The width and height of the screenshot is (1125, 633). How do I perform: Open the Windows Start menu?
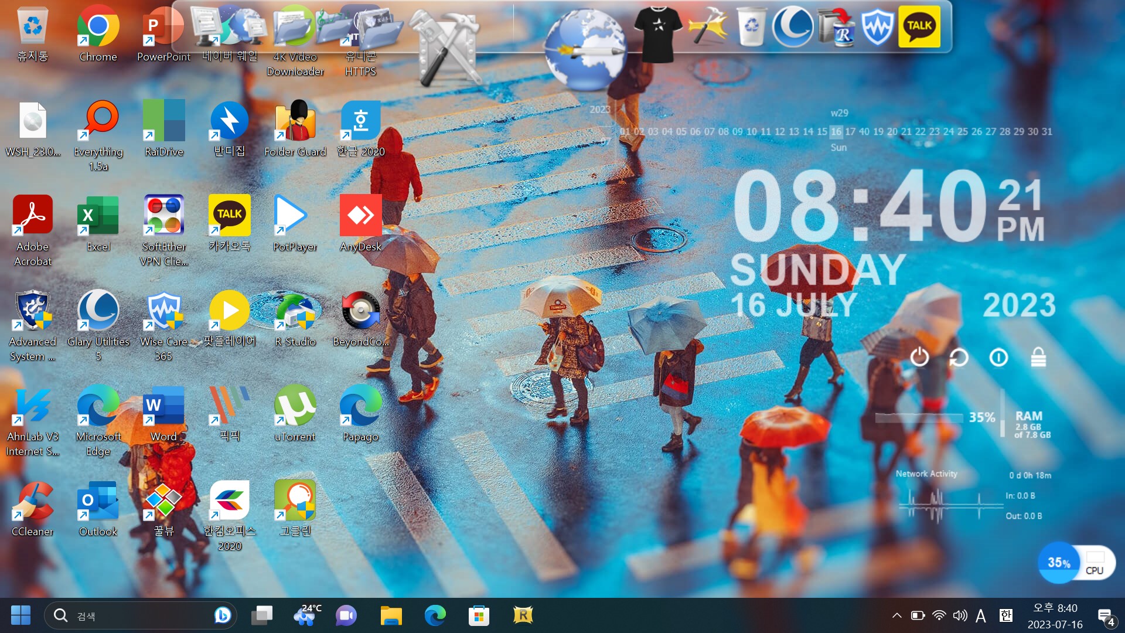[21, 615]
